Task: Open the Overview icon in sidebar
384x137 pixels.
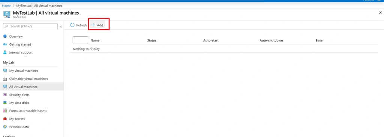Action: [x=5, y=36]
